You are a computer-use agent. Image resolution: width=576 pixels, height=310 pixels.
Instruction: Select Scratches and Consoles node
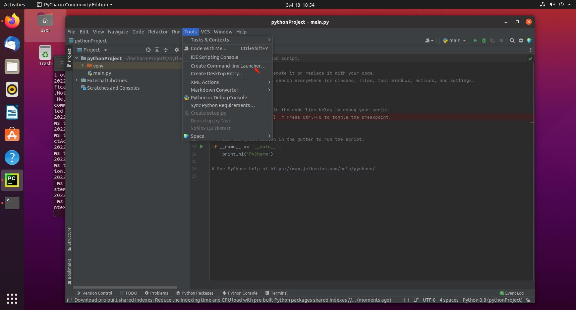113,88
